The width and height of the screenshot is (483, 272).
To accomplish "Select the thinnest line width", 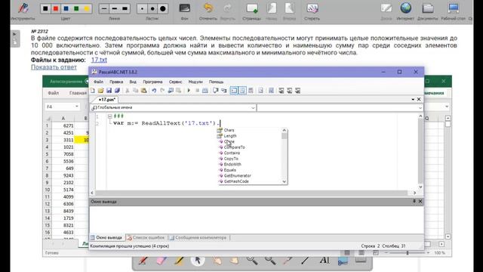I will [x=104, y=8].
